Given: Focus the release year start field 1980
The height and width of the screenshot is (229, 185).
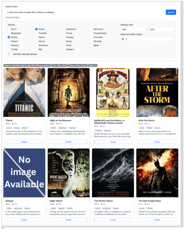Looking at the screenshot, I should (133, 30).
